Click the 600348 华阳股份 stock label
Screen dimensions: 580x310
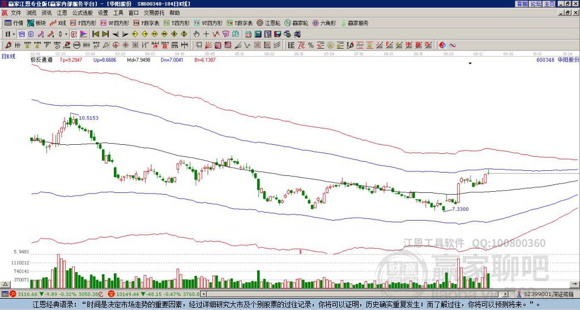(x=557, y=60)
